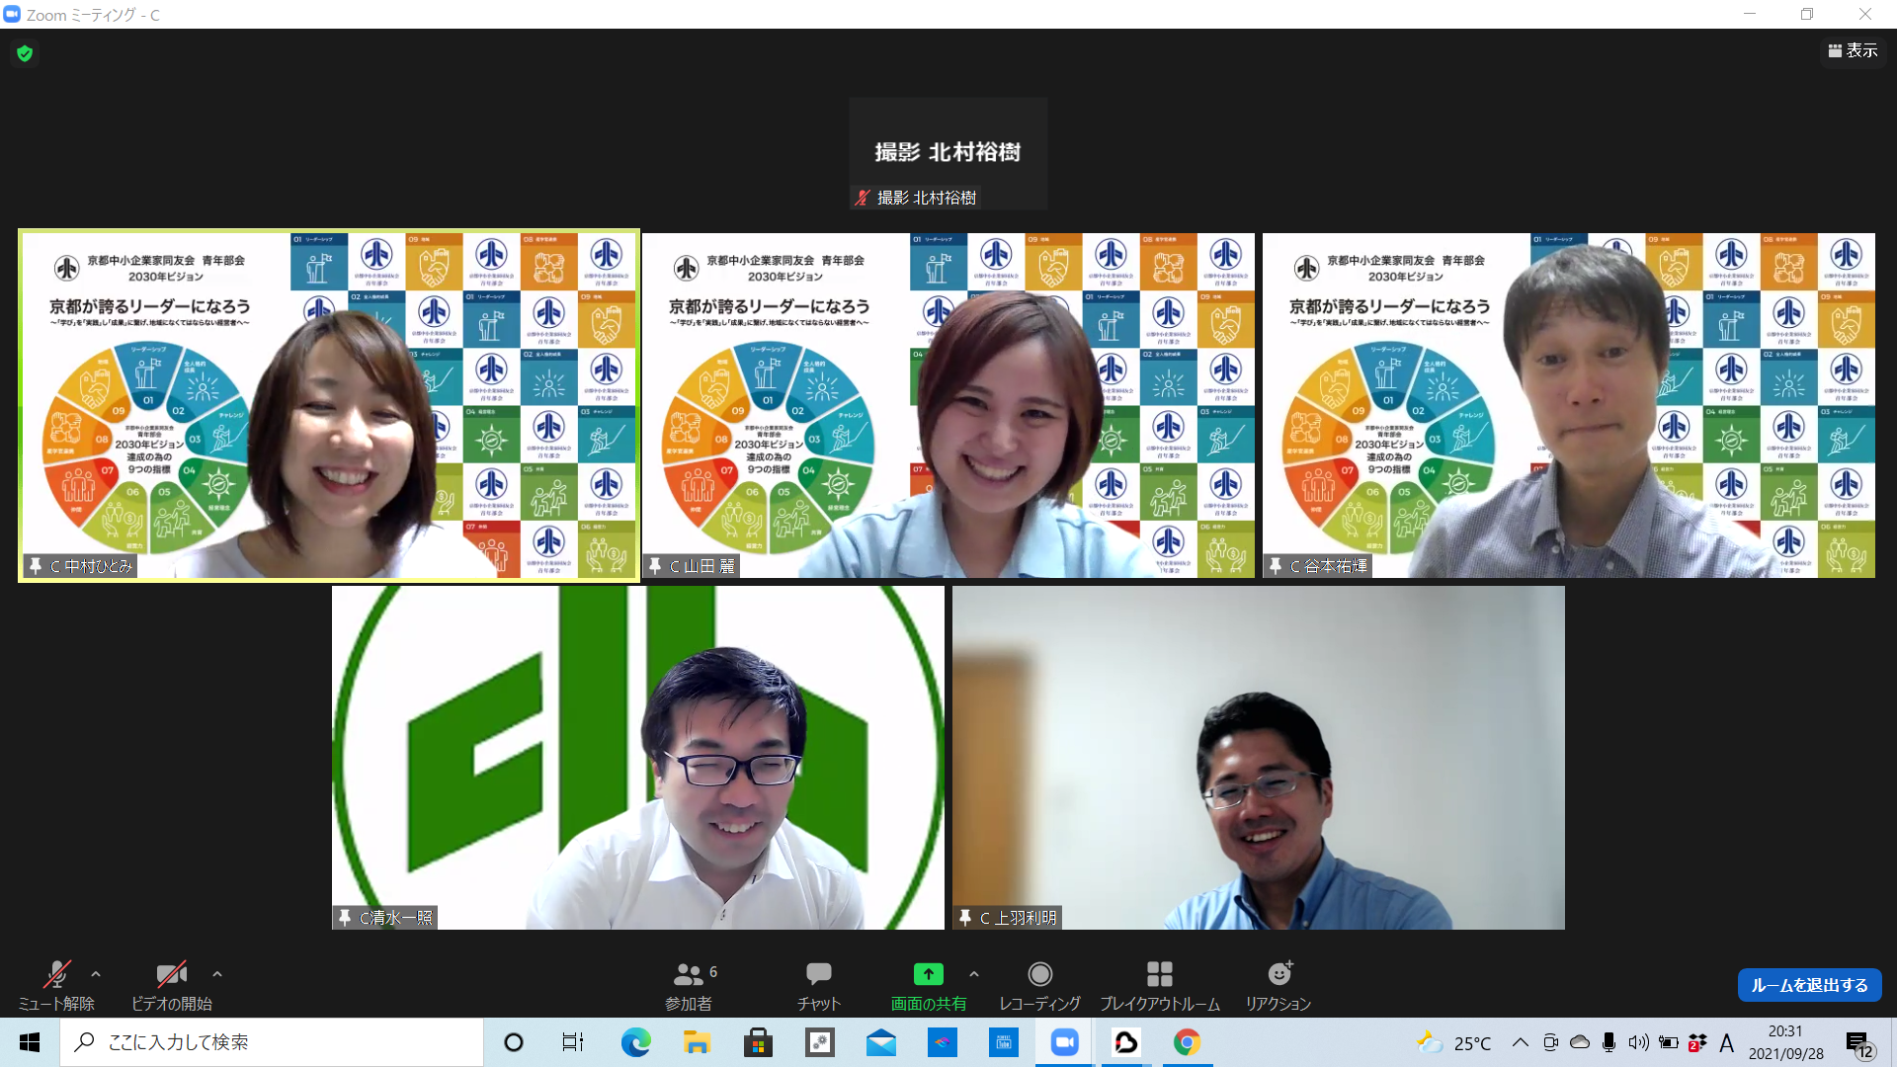Image resolution: width=1897 pixels, height=1067 pixels.
Task: Open the chat (チャット) panel
Action: click(818, 985)
